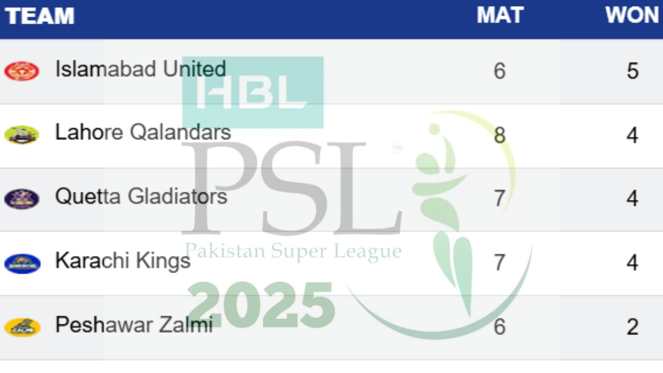Sort by the TEAM column header

tap(40, 17)
